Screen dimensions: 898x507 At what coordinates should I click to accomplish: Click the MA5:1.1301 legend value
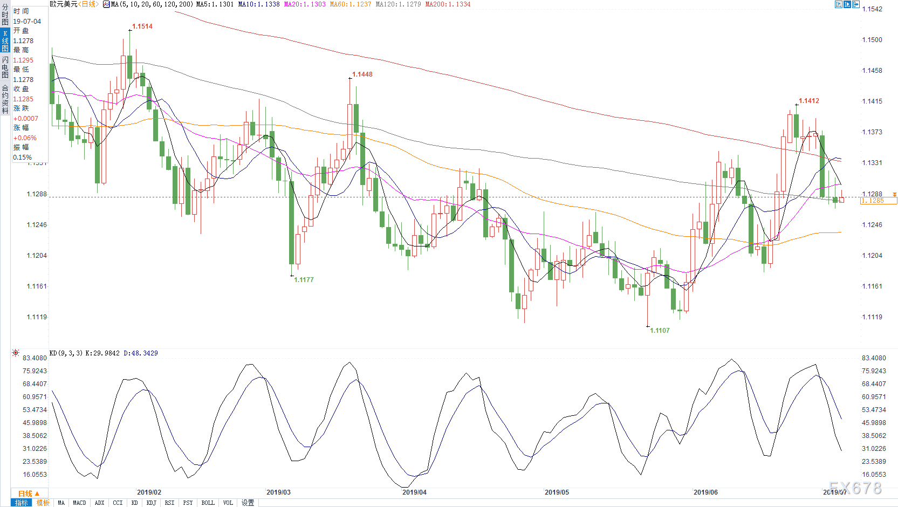[215, 4]
